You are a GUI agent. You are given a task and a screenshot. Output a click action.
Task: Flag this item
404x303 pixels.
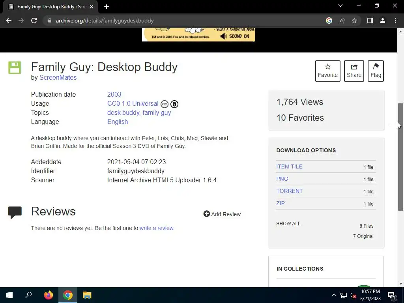(376, 71)
